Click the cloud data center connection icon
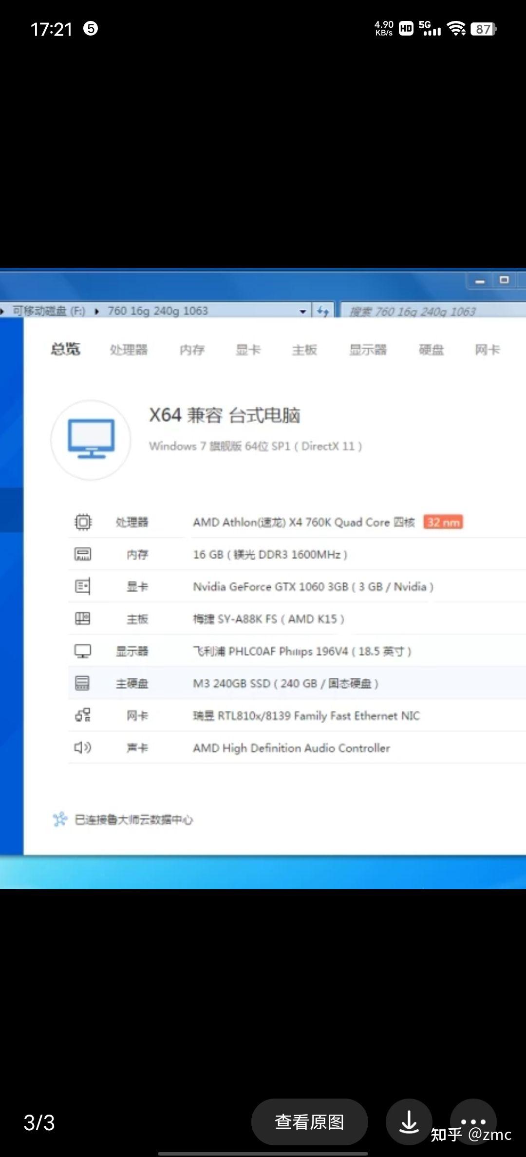 60,820
